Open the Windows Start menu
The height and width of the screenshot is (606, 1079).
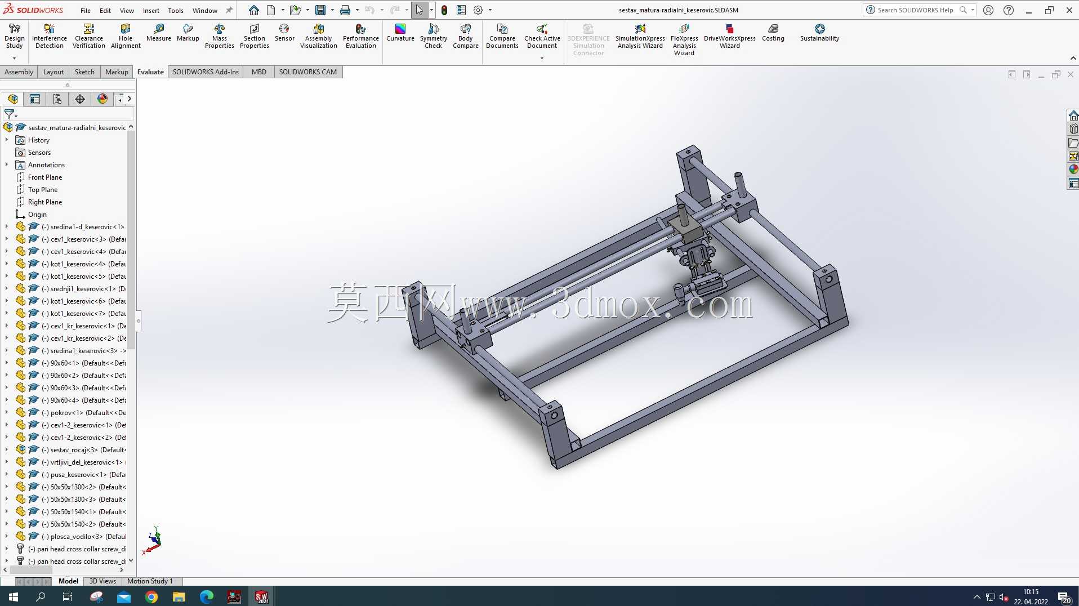point(14,596)
